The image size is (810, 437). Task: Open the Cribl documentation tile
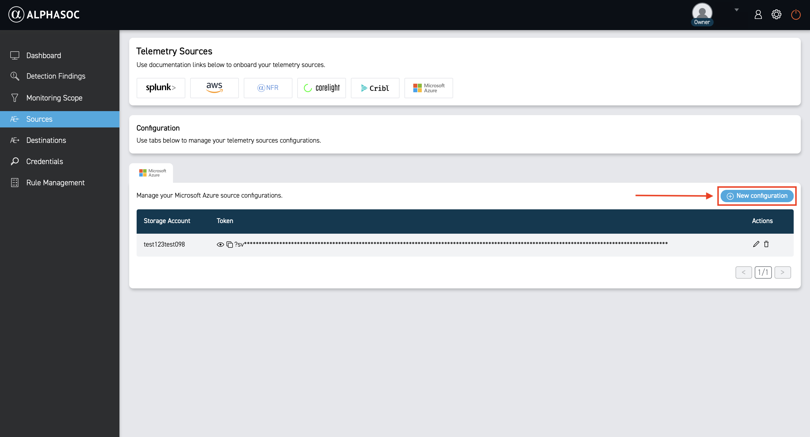click(375, 88)
